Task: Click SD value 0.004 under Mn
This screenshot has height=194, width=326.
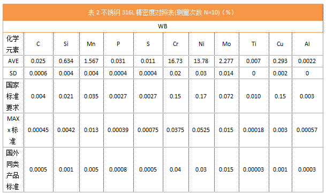Action: tap(91, 73)
